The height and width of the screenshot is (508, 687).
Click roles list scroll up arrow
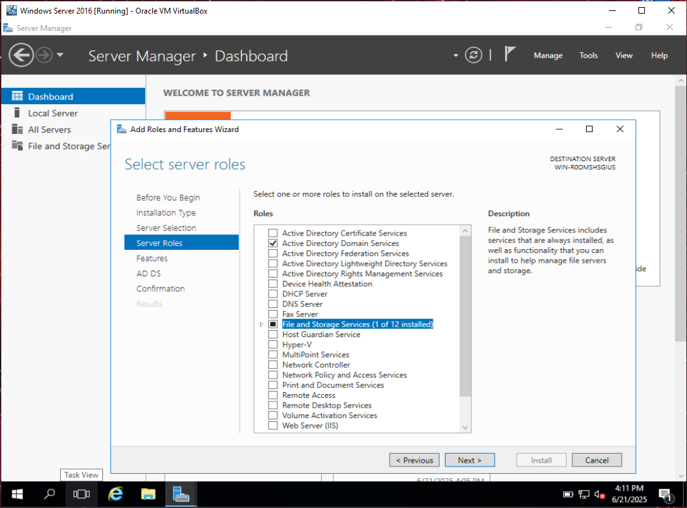tap(466, 231)
